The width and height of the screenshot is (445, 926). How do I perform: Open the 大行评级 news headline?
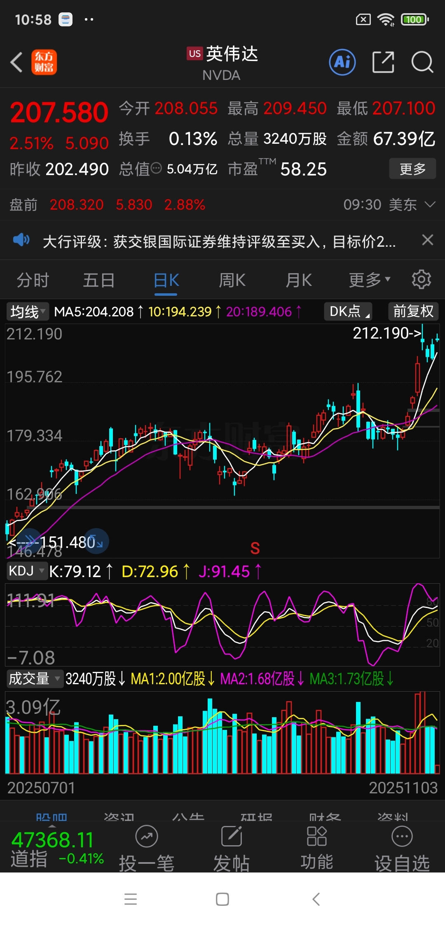(x=219, y=241)
